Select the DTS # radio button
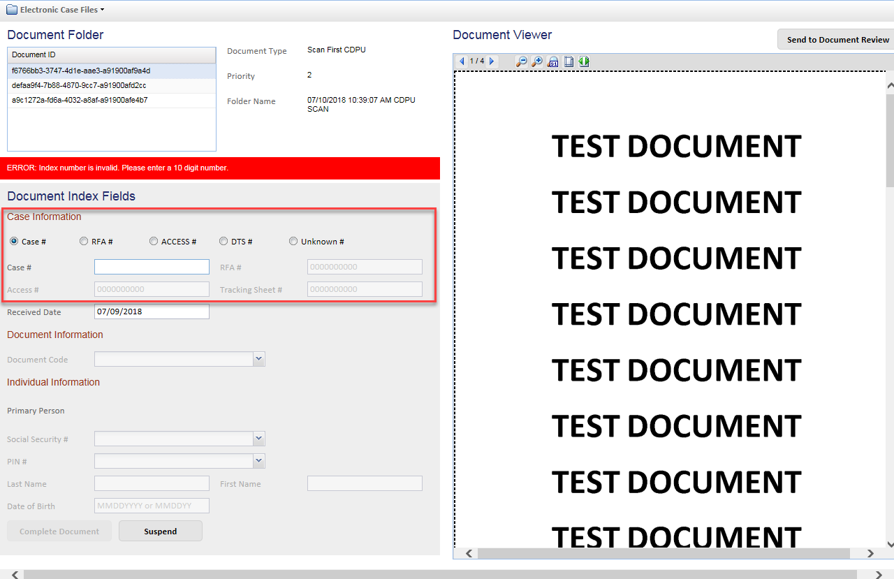The width and height of the screenshot is (894, 579). pyautogui.click(x=223, y=242)
